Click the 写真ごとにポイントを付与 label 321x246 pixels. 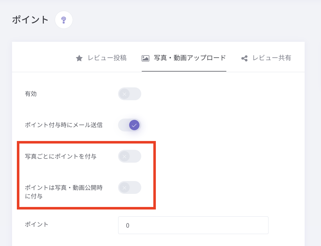coord(61,156)
